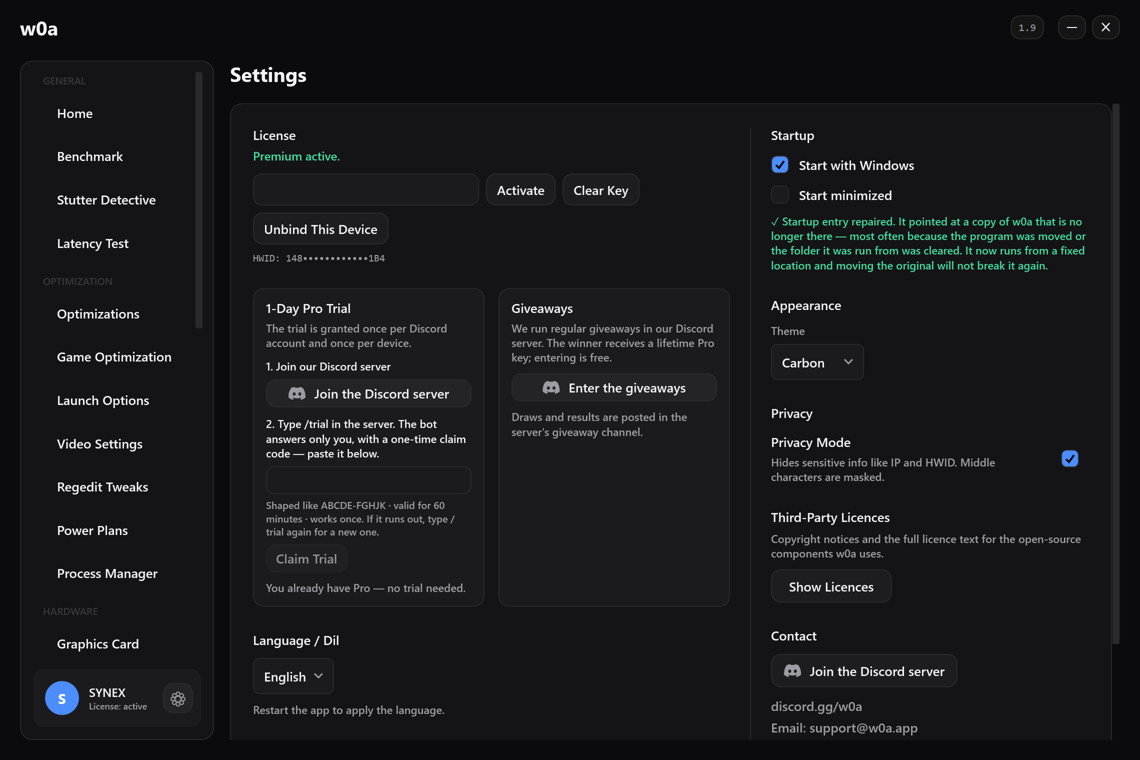Click the discord.gg/w0a text
This screenshot has width=1140, height=760.
[816, 706]
